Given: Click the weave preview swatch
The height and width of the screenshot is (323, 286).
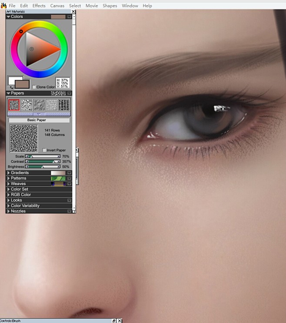Looking at the screenshot, I should coord(58,184).
